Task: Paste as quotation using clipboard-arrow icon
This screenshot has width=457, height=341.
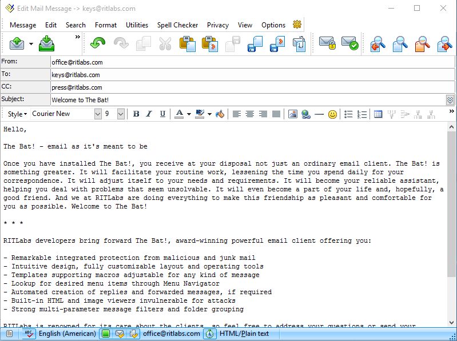Action: point(210,43)
